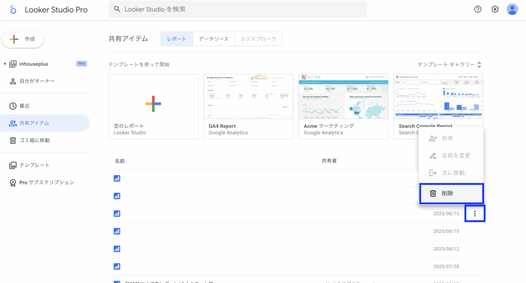This screenshot has width=526, height=283.
Task: Click the 2025/08/15 date beside three-dot button
Action: (446, 214)
